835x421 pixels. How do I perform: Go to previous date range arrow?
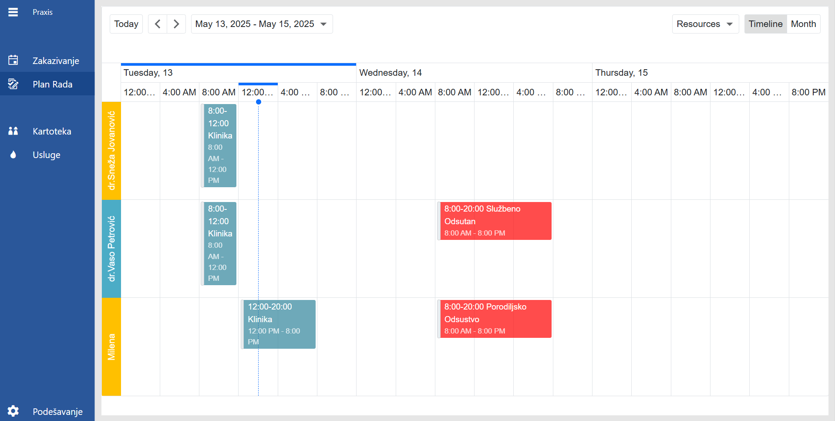(x=158, y=24)
